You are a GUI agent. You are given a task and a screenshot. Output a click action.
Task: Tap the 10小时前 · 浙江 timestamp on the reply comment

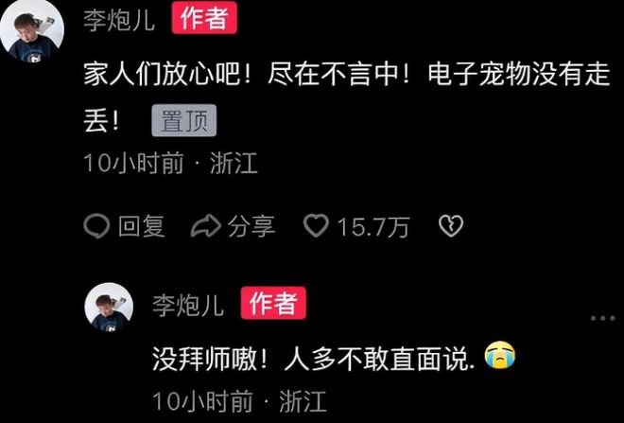click(x=239, y=400)
